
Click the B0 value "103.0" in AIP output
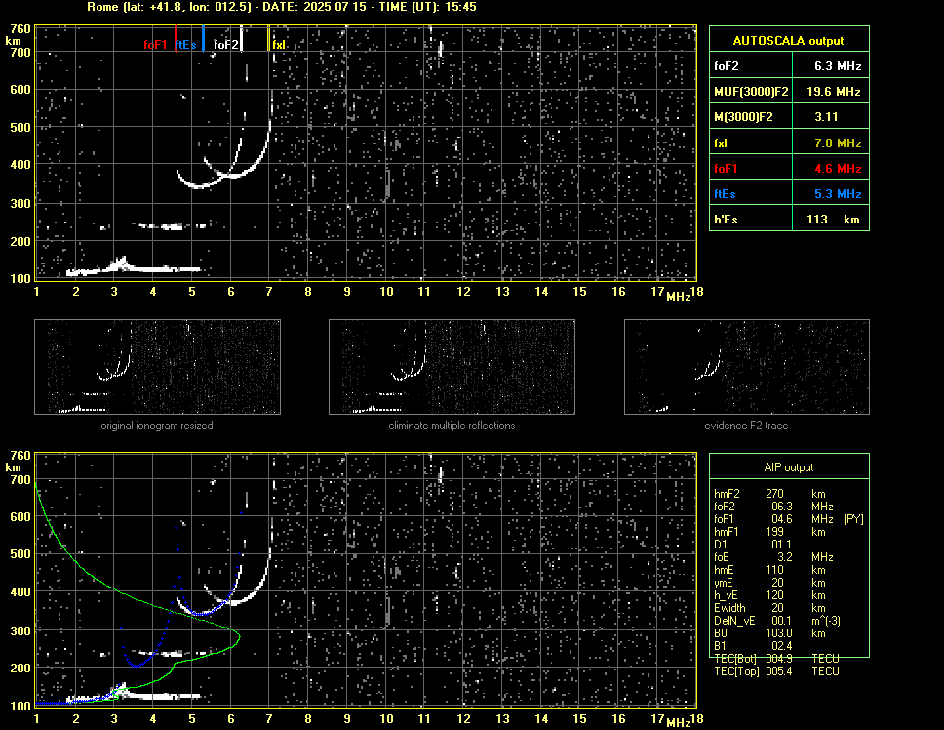click(x=778, y=633)
